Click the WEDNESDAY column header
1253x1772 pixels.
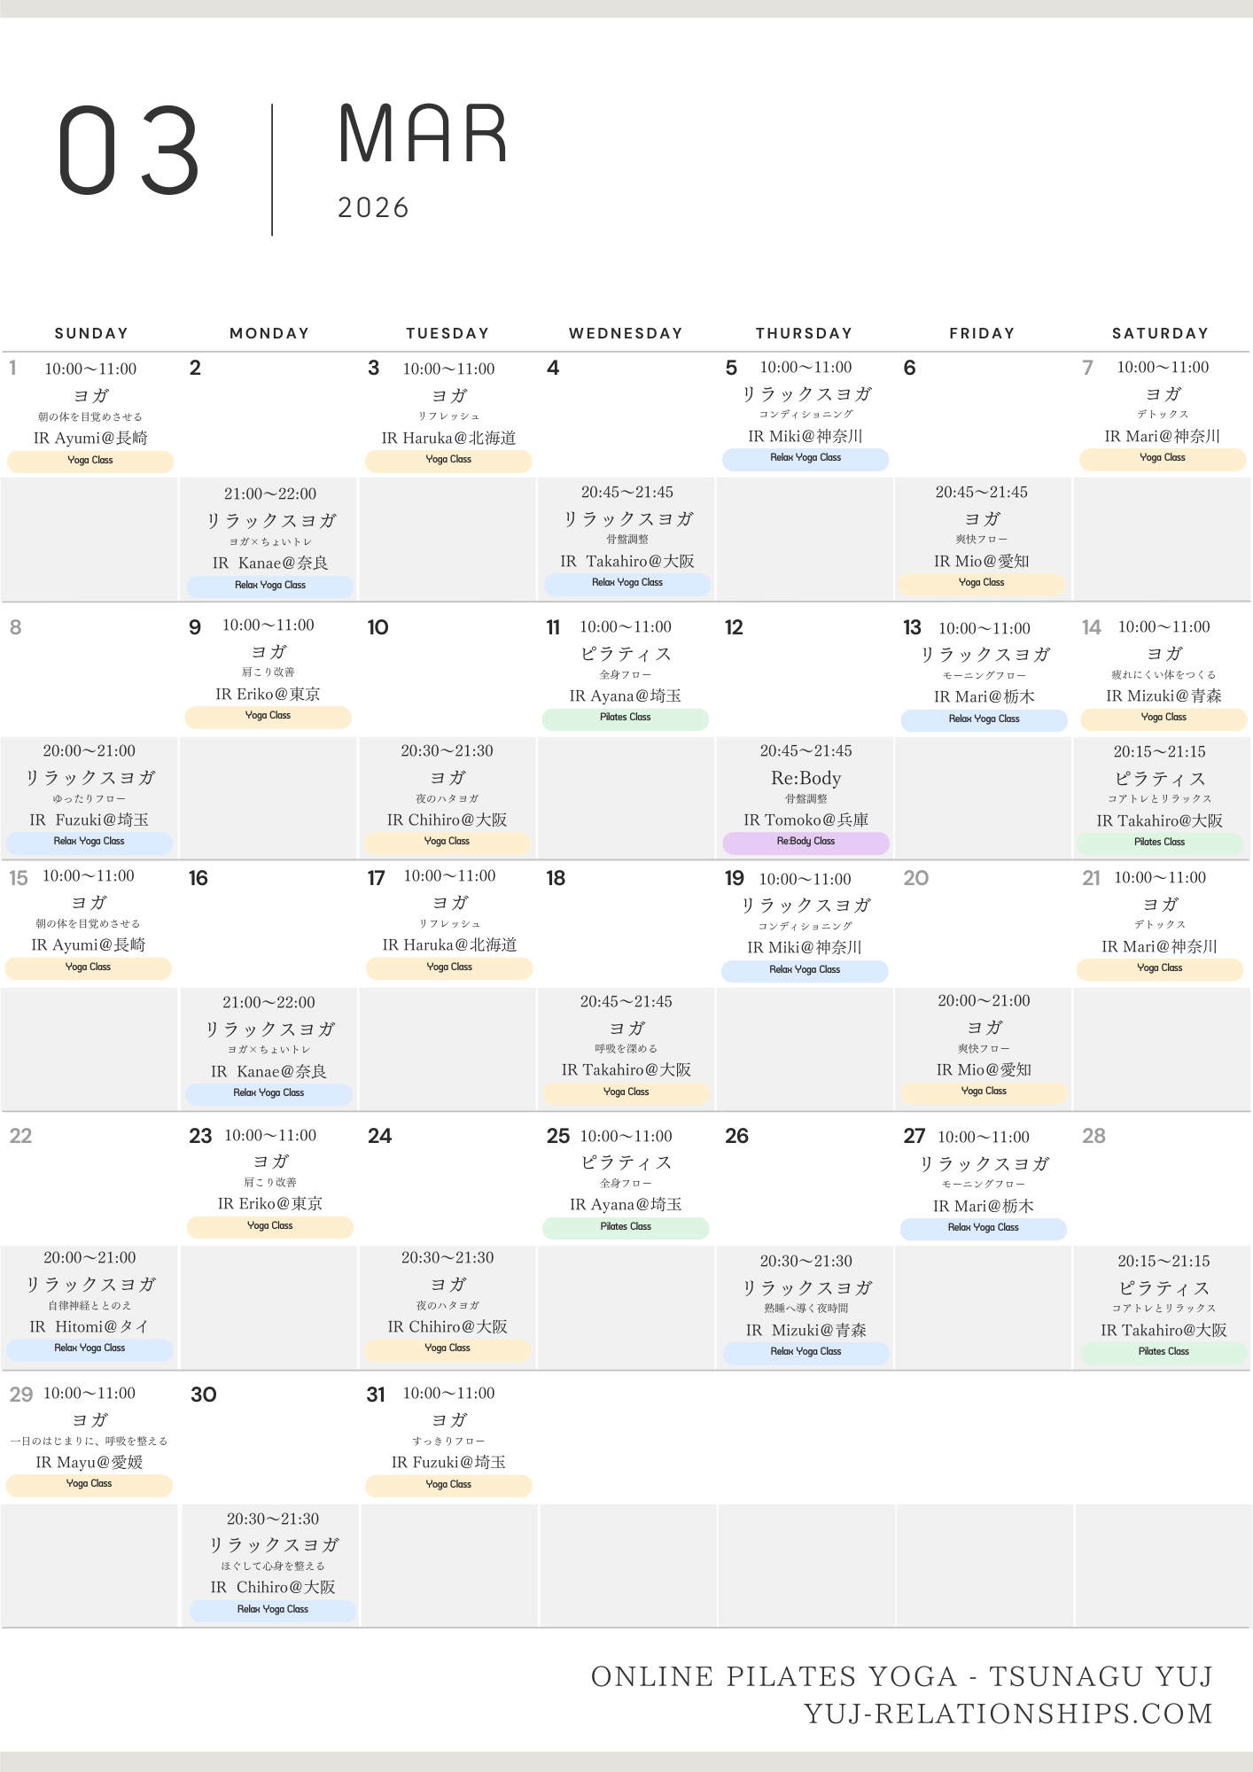pyautogui.click(x=626, y=334)
